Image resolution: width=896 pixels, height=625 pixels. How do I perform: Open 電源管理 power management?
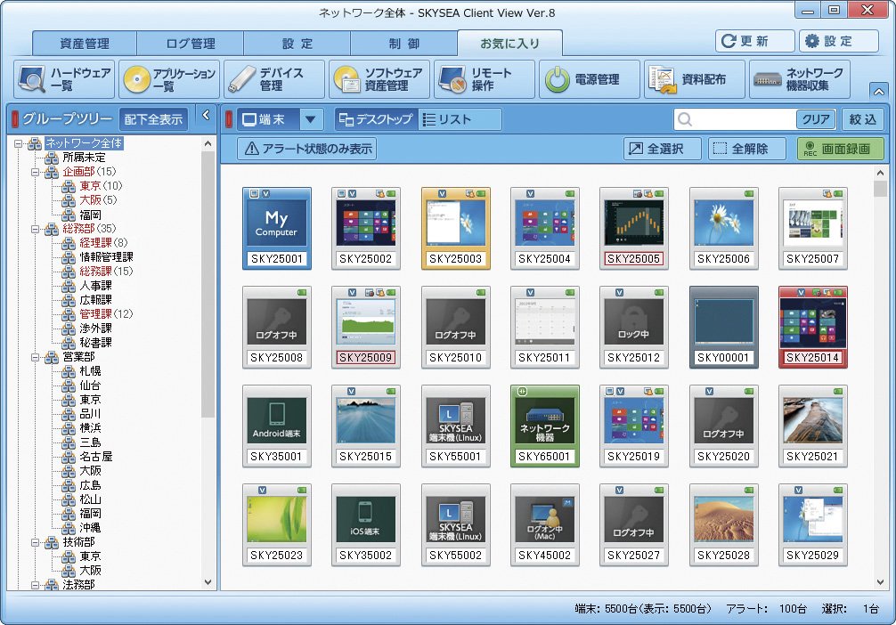click(x=590, y=79)
